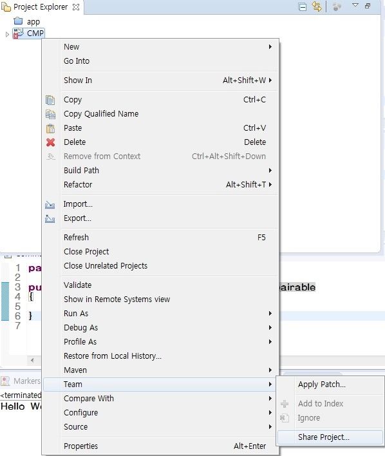
Task: Expand the Refactor submenu arrow
Action: click(x=270, y=185)
